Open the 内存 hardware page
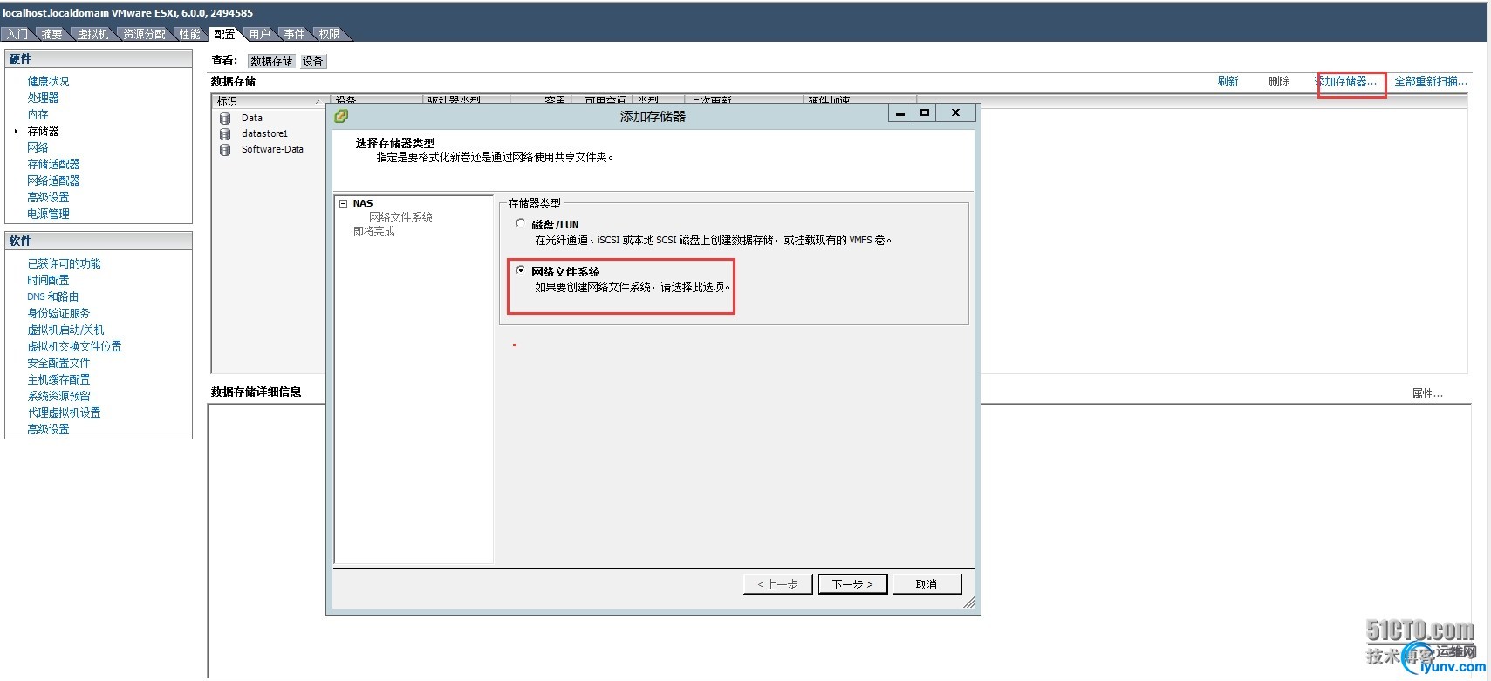 tap(38, 114)
